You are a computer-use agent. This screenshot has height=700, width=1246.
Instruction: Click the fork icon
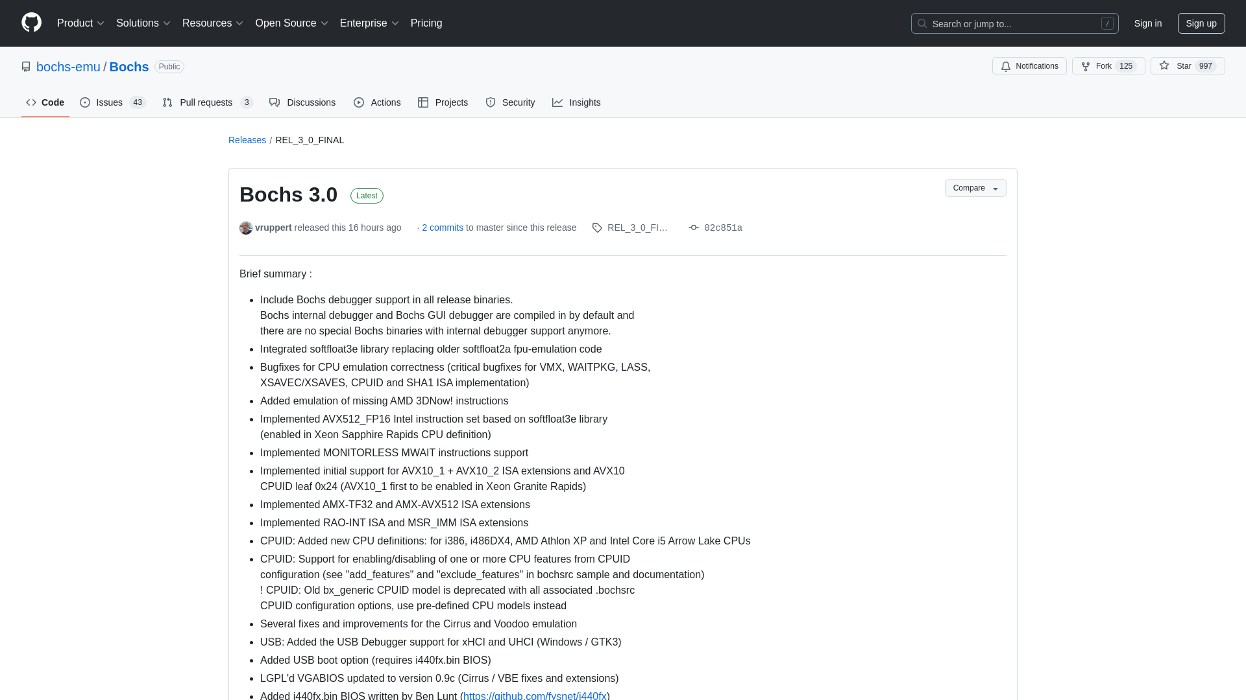(1086, 66)
